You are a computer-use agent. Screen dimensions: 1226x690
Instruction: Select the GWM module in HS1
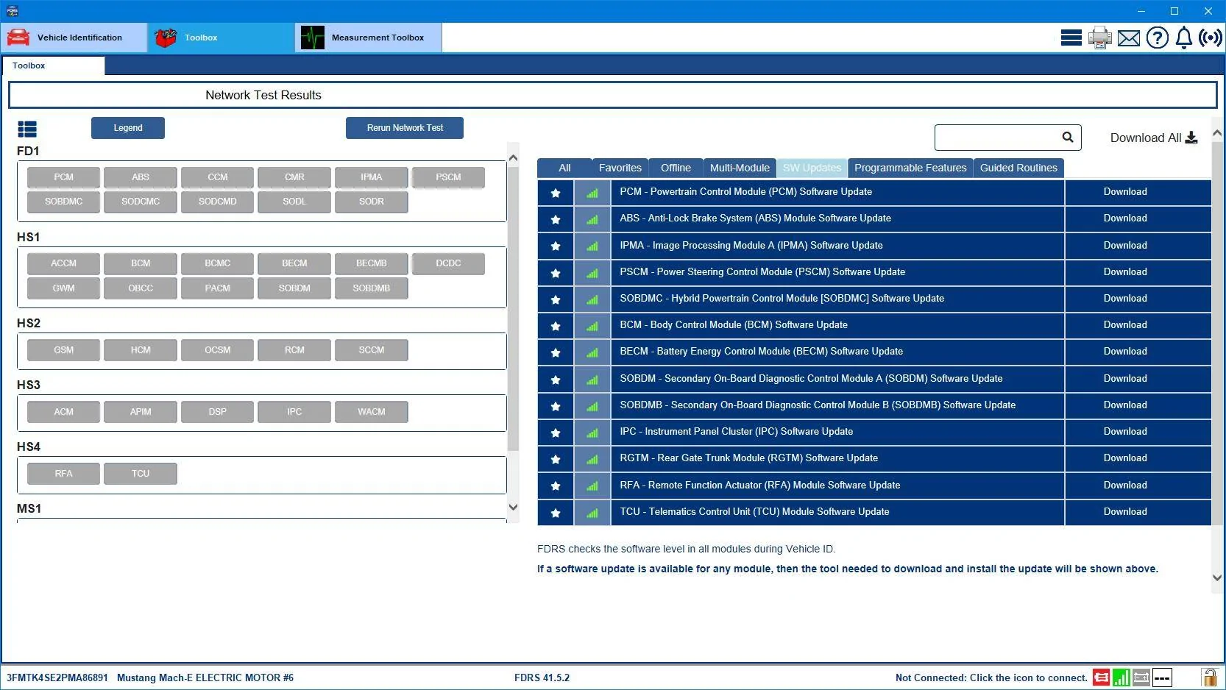click(63, 288)
